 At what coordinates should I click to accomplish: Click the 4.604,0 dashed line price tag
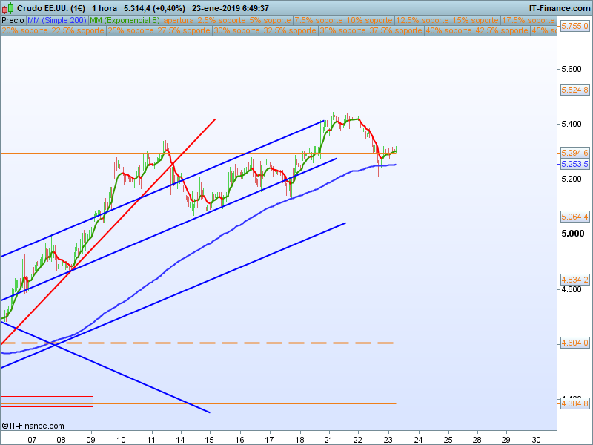click(x=575, y=343)
